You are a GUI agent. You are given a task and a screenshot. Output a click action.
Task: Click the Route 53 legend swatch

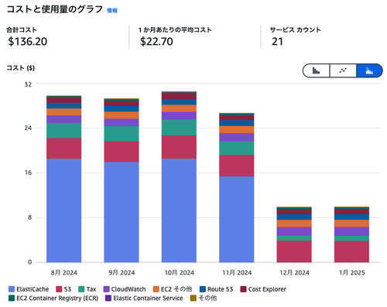click(203, 289)
